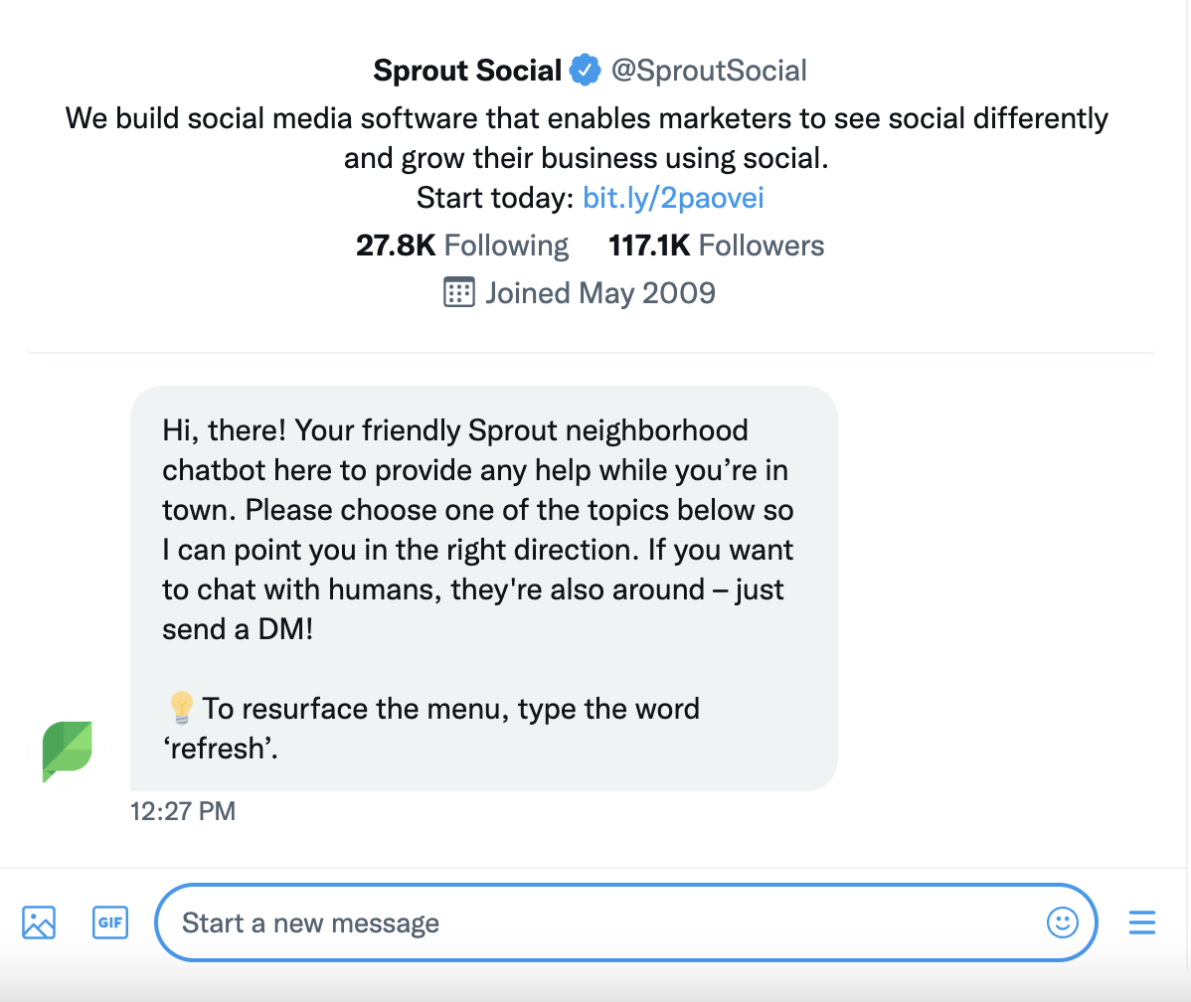Click the add photo icon
1191x1002 pixels.
(x=39, y=922)
